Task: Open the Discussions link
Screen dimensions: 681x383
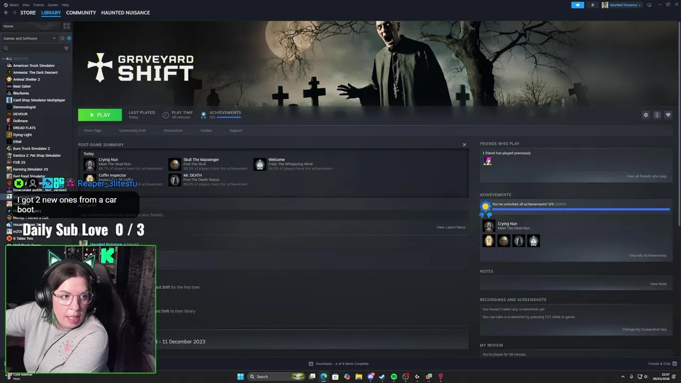Action: (x=173, y=130)
